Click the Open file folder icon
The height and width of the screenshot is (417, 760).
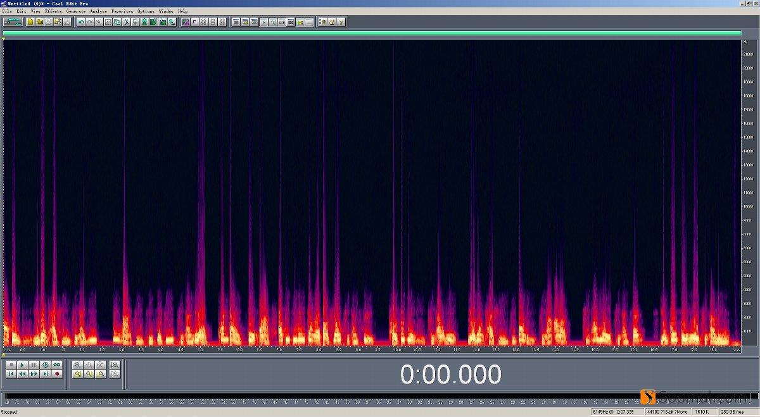click(39, 22)
